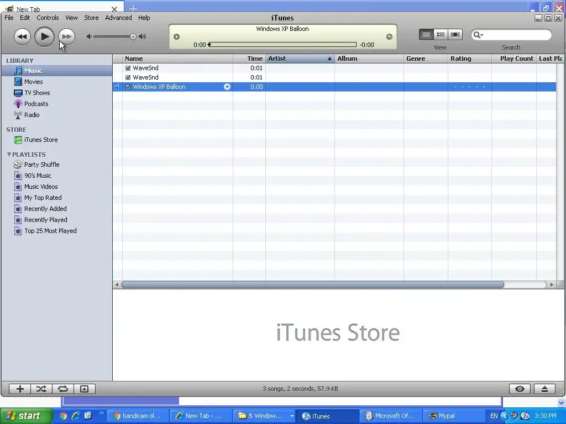Viewport: 566px width, 424px height.
Task: Select Music in the library
Action: pos(57,71)
